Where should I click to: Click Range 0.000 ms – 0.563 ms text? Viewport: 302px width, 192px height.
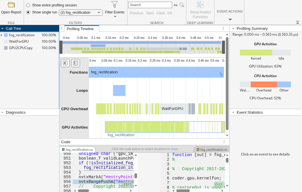[x=265, y=34]
